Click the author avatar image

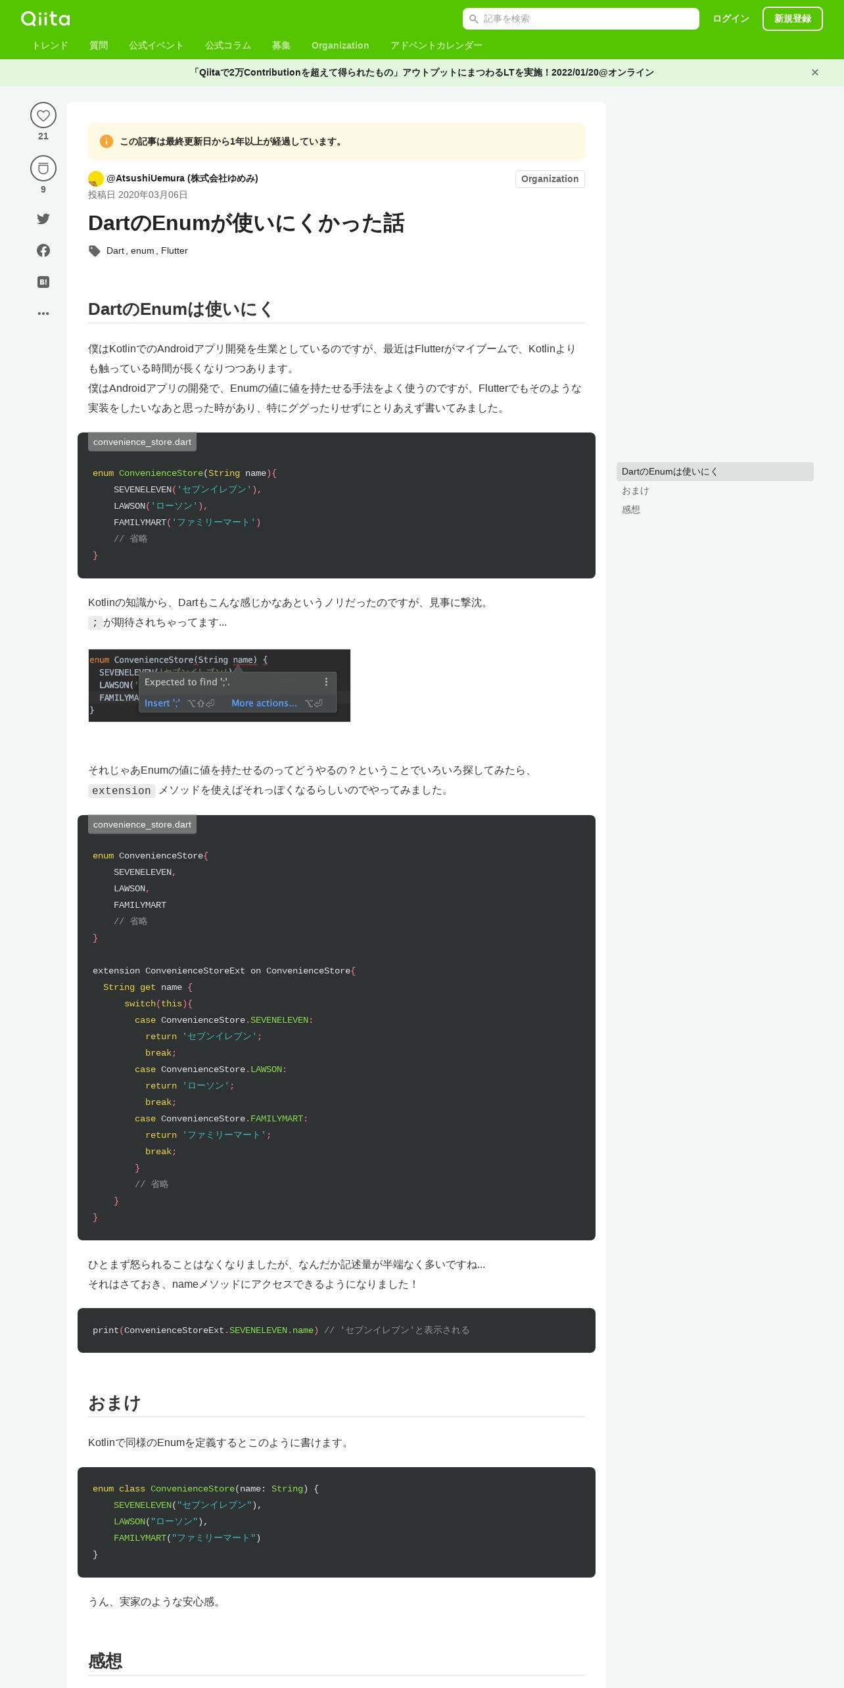click(96, 179)
